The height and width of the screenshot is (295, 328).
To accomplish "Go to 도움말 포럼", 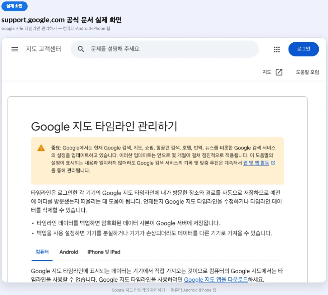I will click(307, 72).
